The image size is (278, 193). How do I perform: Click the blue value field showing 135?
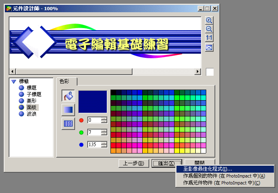tap(94, 145)
